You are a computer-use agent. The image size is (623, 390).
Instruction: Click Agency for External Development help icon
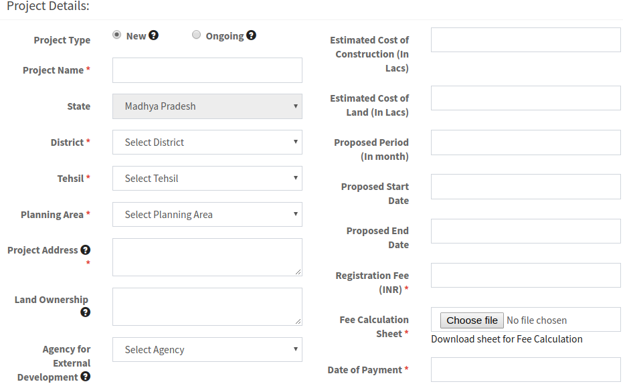click(86, 377)
